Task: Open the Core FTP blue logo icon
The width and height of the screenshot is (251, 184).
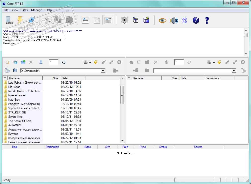Action: [196, 20]
